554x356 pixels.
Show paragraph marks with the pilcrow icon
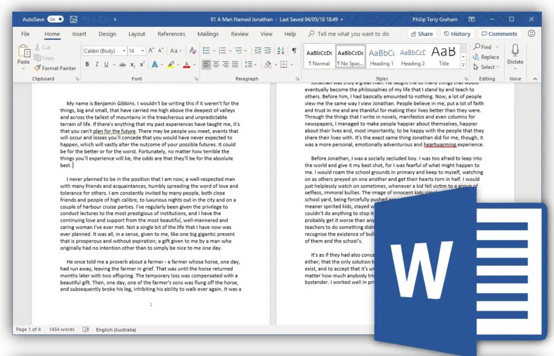[x=293, y=50]
